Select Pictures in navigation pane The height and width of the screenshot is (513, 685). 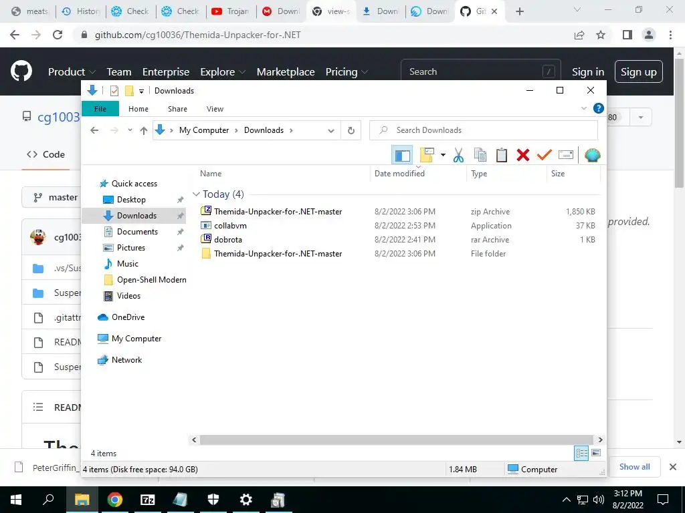click(130, 248)
